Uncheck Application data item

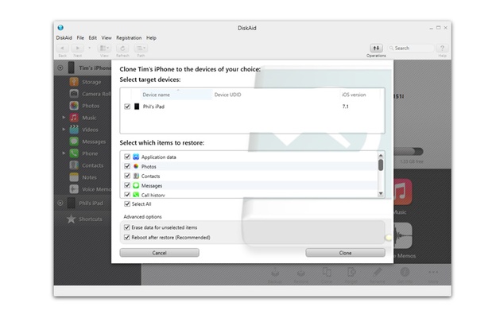click(127, 157)
